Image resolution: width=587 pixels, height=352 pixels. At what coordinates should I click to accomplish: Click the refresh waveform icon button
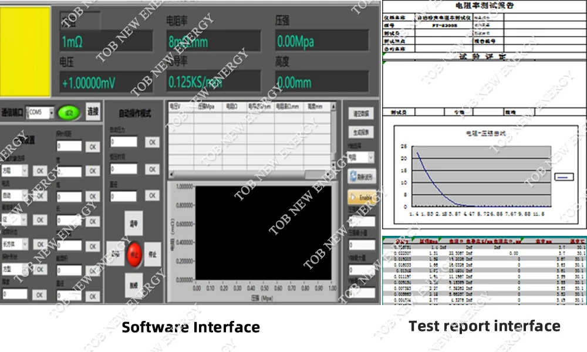(x=362, y=176)
